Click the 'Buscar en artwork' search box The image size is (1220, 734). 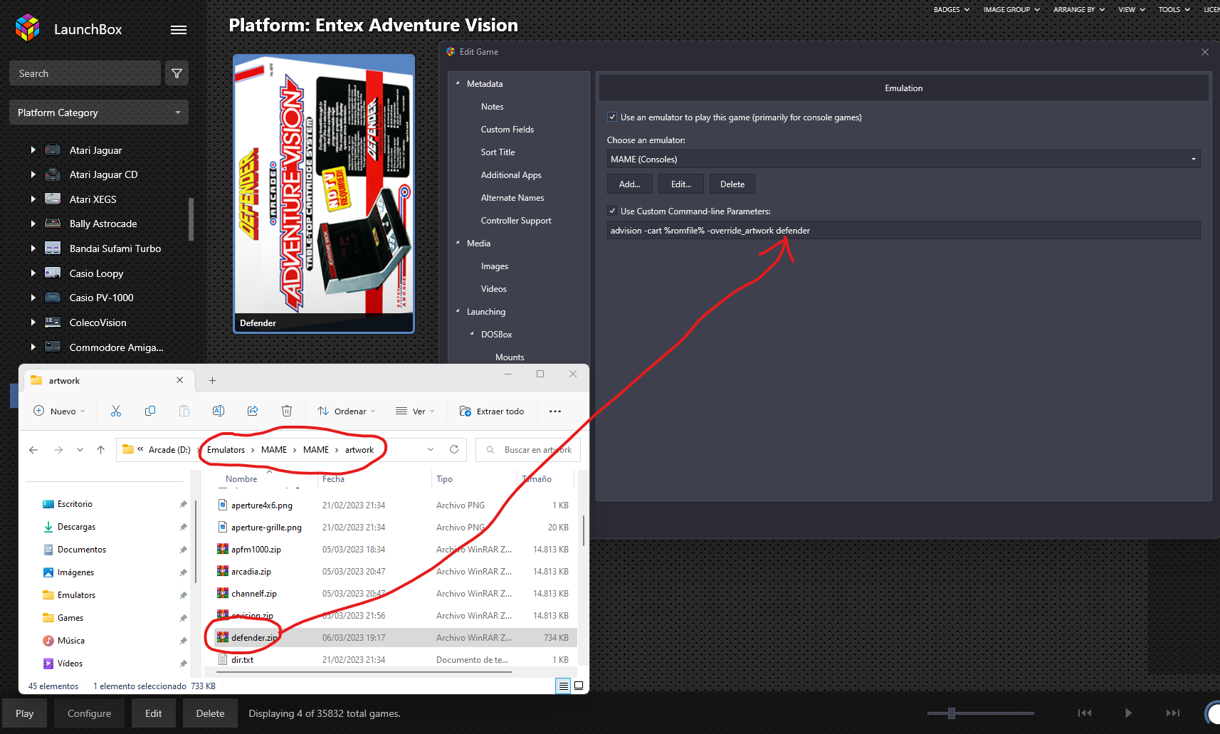click(x=528, y=450)
